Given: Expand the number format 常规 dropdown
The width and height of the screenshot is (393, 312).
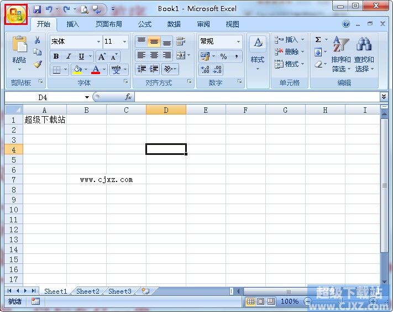Looking at the screenshot, I should click(x=238, y=41).
